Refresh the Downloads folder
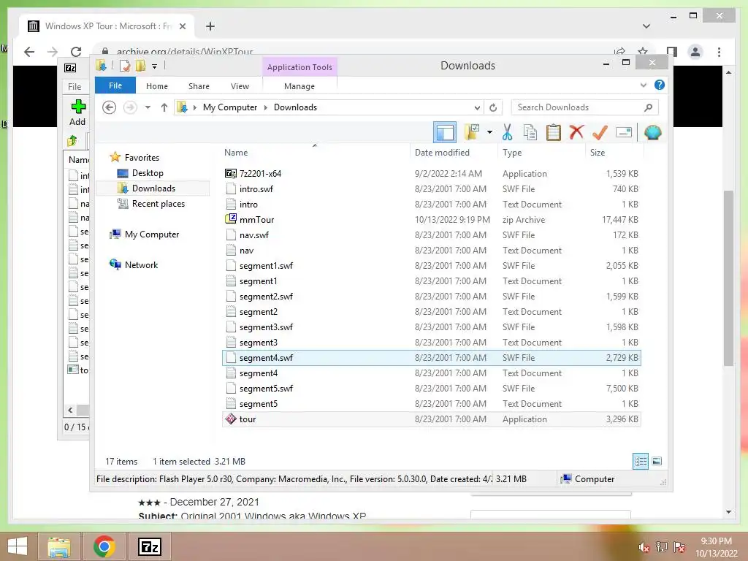 [x=493, y=107]
